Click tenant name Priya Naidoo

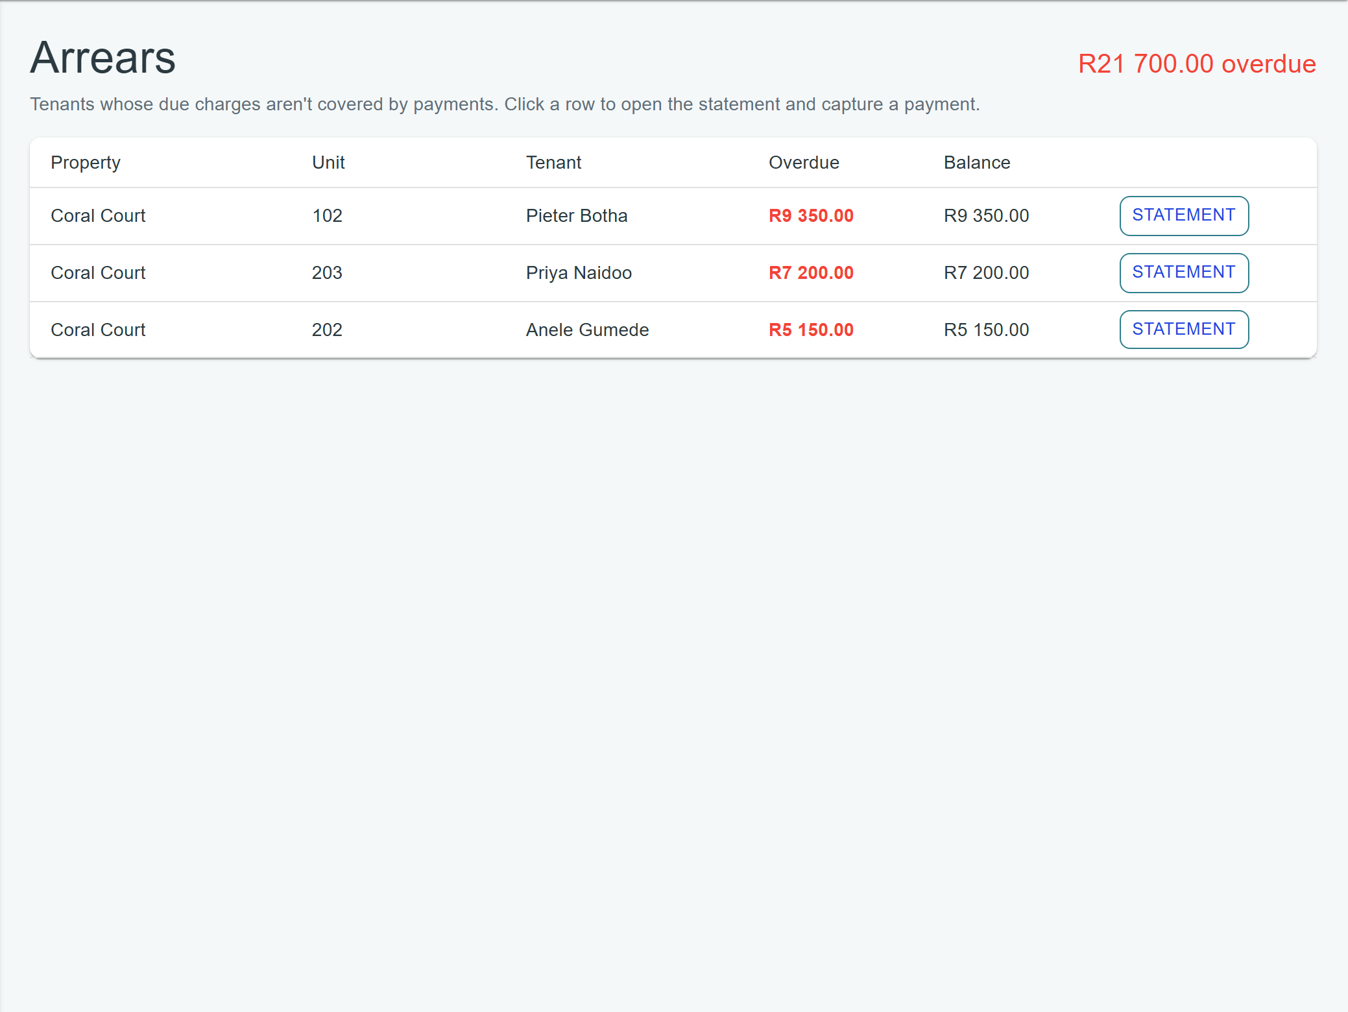pyautogui.click(x=579, y=272)
